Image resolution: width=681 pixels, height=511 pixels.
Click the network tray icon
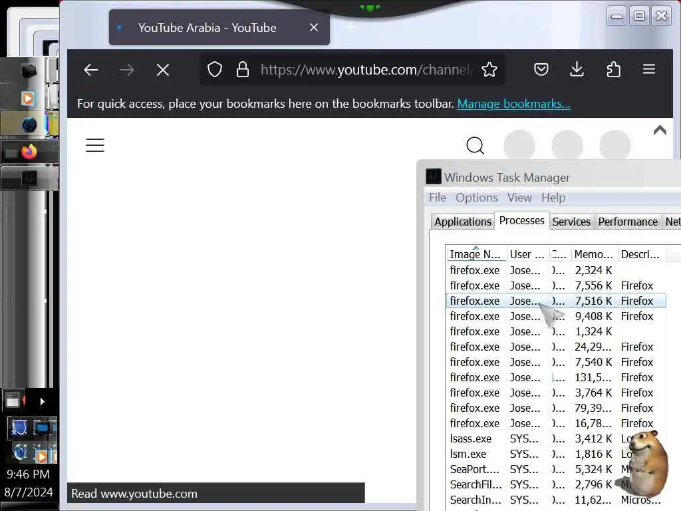pos(42,428)
